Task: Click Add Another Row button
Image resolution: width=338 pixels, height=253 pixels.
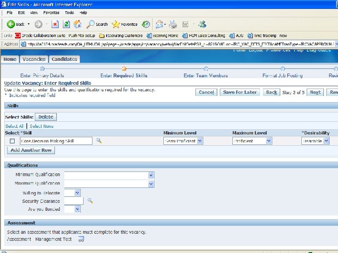Action: pos(31,150)
